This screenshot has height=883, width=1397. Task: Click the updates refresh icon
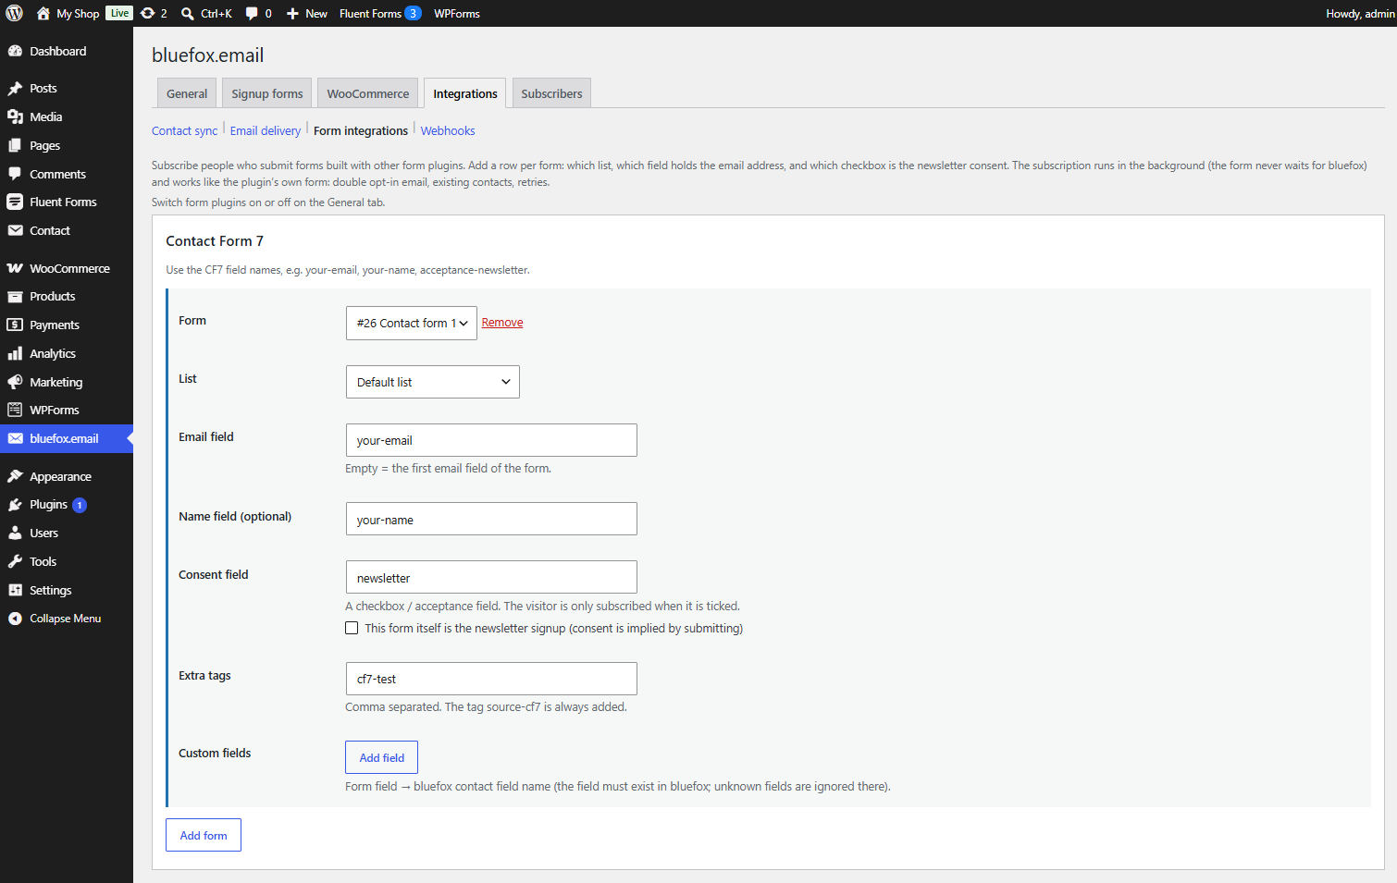[x=147, y=13]
